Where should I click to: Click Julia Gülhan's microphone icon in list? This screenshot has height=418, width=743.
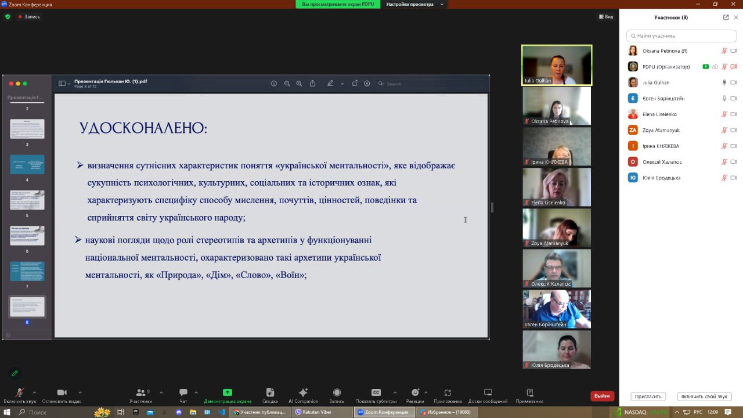(x=724, y=82)
